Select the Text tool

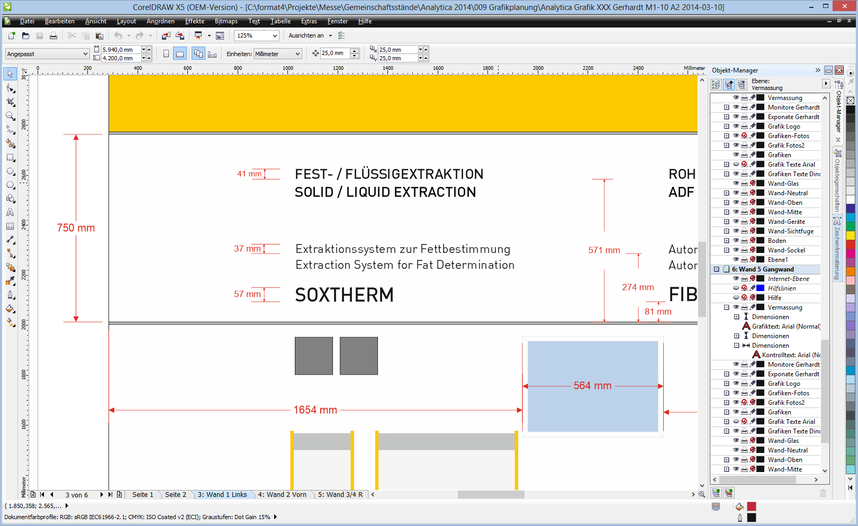(x=10, y=212)
